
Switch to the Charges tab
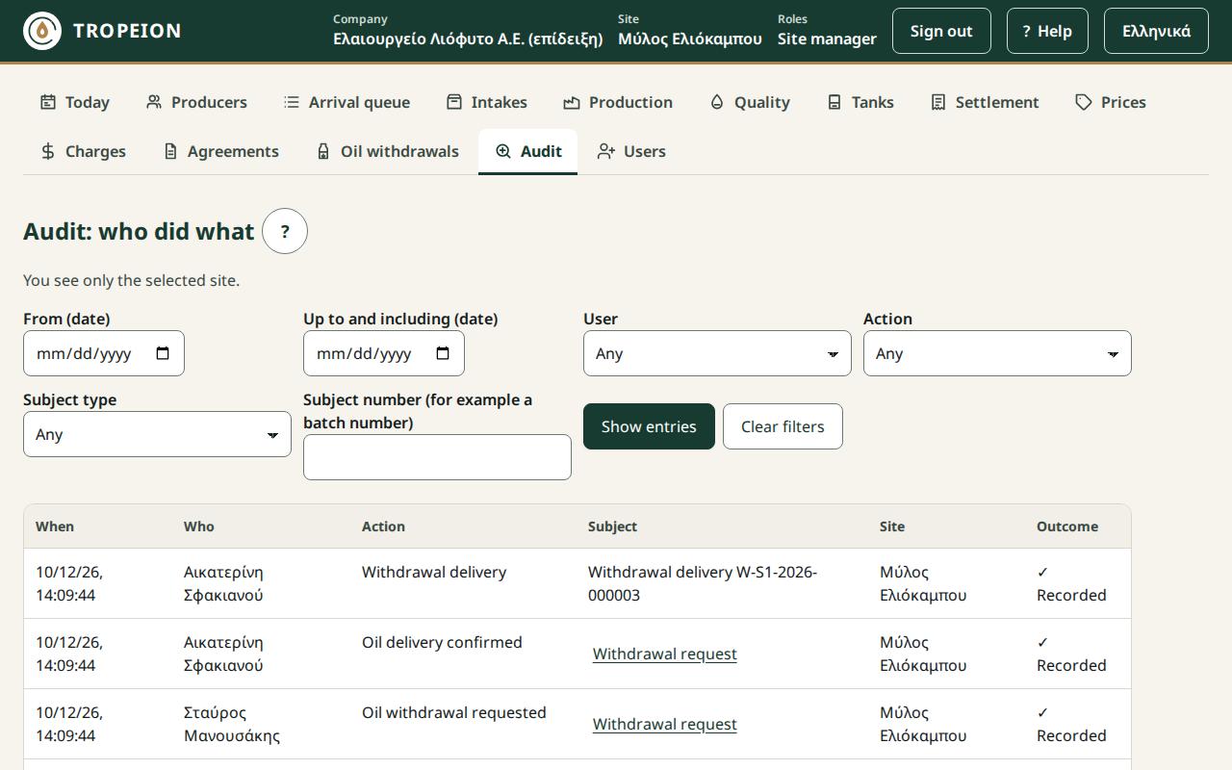pyautogui.click(x=83, y=151)
